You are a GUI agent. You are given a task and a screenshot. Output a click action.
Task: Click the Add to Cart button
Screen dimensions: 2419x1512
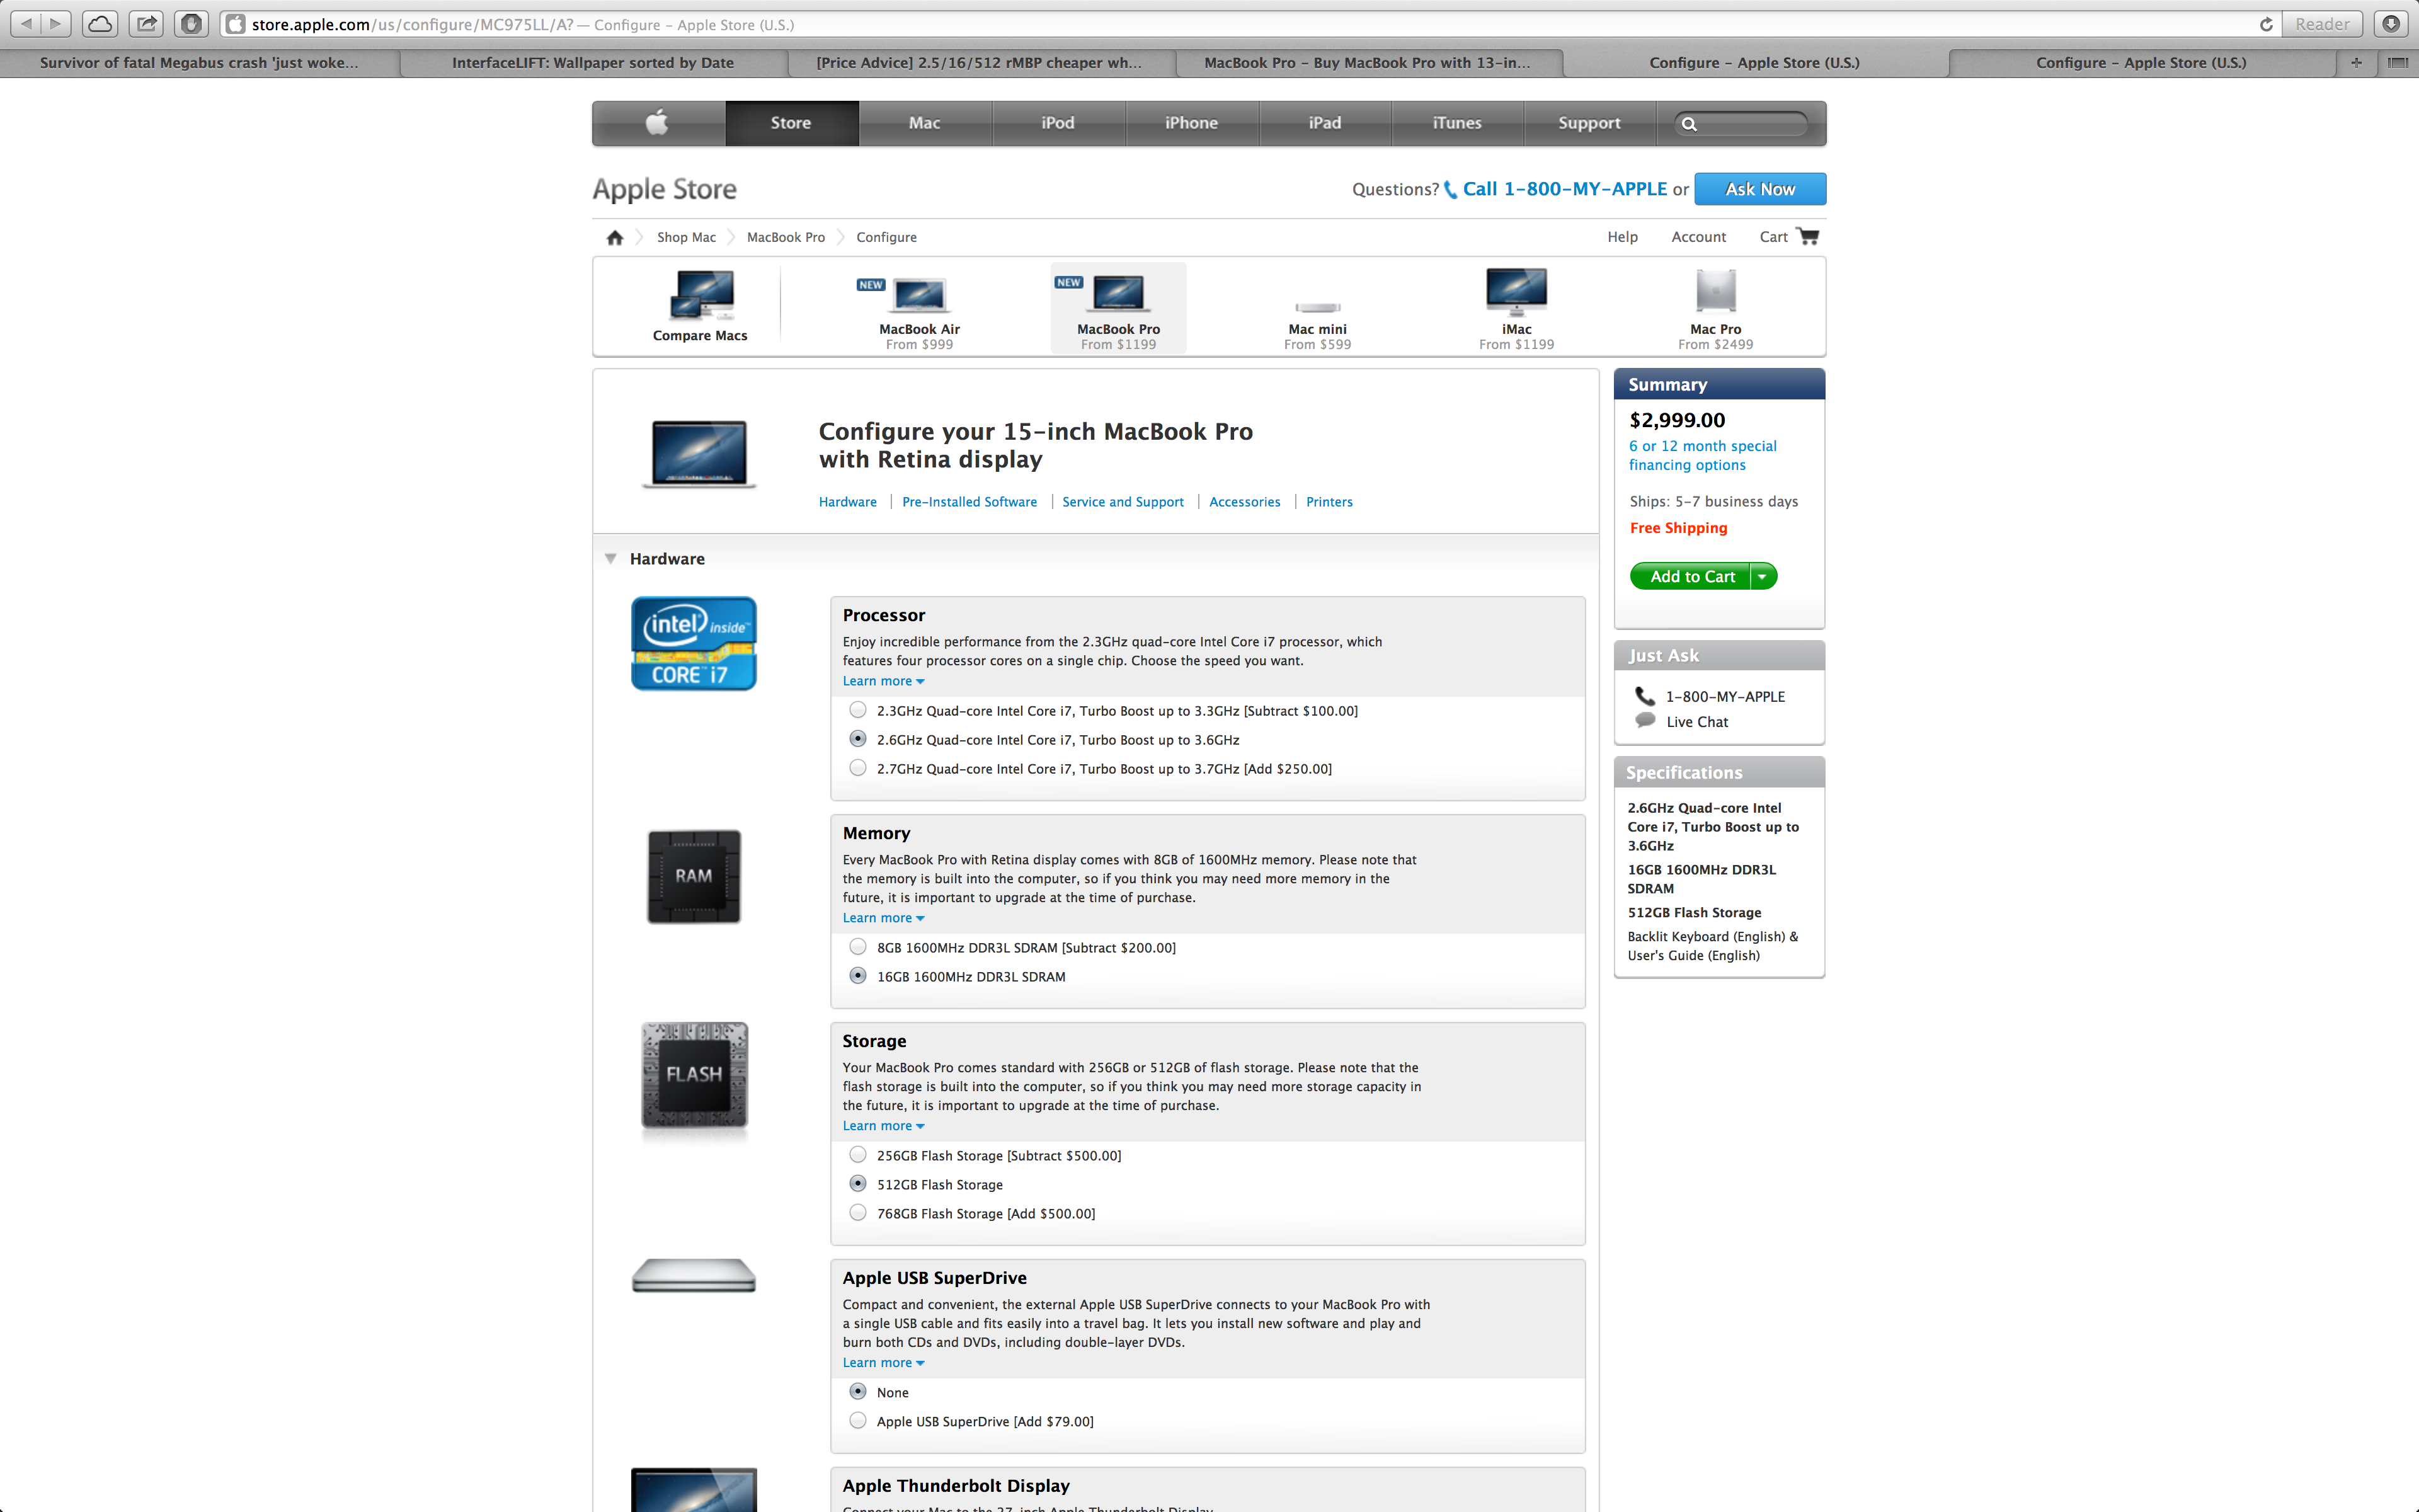click(x=1691, y=576)
